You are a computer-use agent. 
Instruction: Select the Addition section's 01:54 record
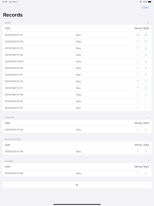[77, 130]
